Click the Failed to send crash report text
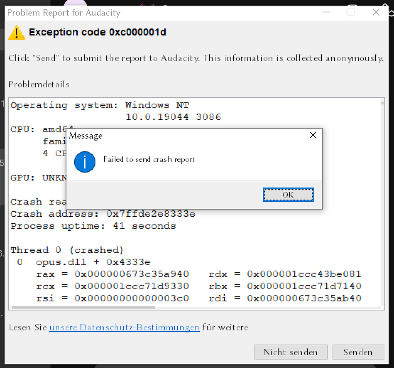 pyautogui.click(x=149, y=159)
